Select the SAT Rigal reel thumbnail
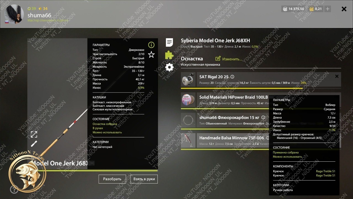This screenshot has height=199, width=353. click(x=188, y=80)
